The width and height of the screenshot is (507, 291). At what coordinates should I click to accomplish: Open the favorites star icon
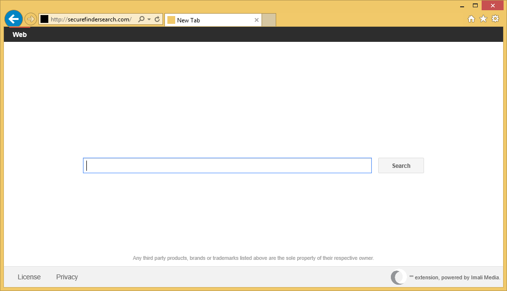click(483, 18)
